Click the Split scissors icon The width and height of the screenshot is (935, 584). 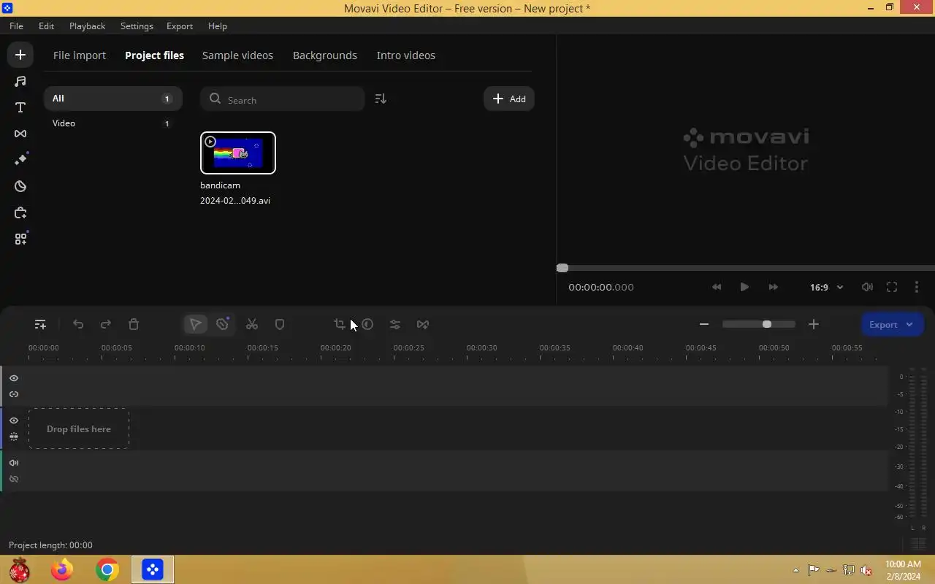tap(252, 324)
